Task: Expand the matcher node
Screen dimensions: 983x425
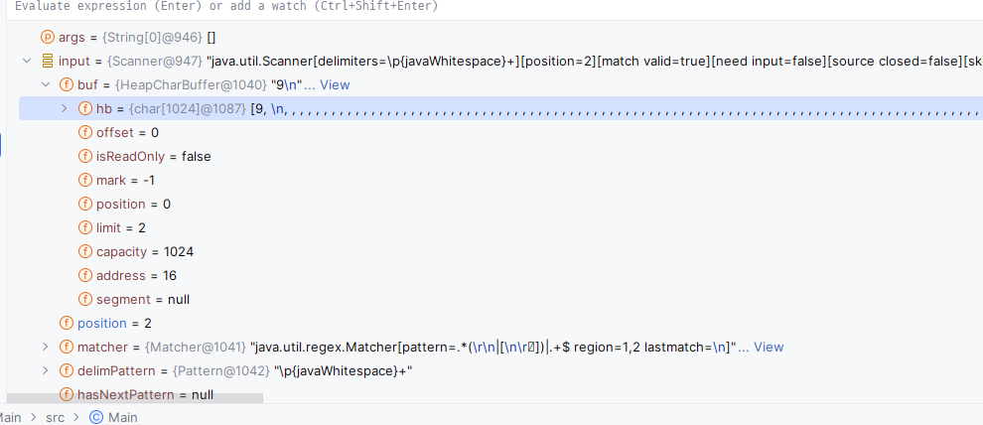Action: point(46,347)
